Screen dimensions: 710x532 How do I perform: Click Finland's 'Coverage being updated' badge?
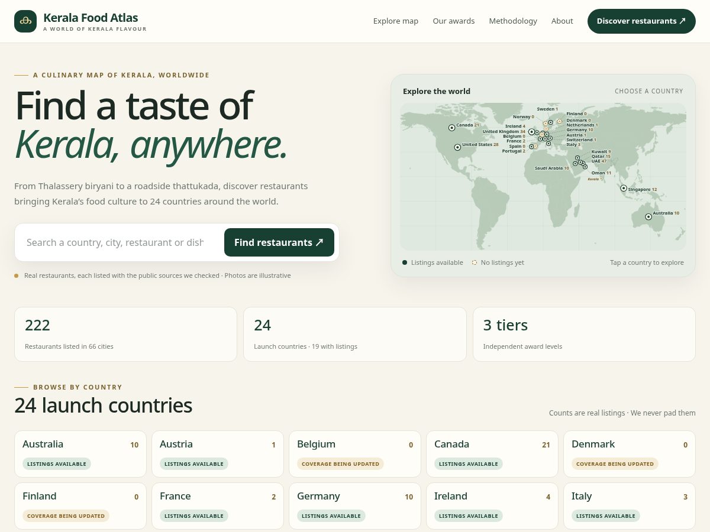(66, 516)
